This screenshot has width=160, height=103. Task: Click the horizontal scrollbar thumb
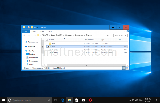click(x=86, y=65)
